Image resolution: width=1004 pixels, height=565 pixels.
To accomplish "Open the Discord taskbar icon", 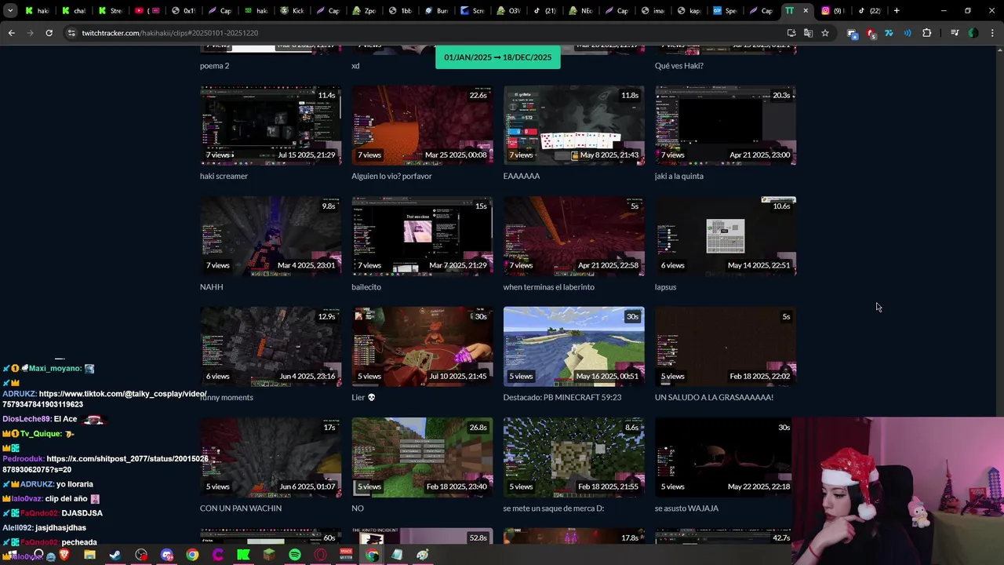I will 167,555.
